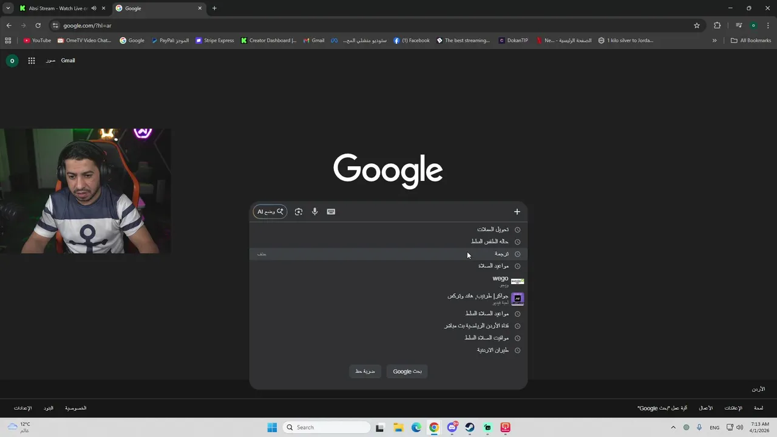Open the video game suggestion thumbnail
Viewport: 777px width, 437px height.
point(517,299)
